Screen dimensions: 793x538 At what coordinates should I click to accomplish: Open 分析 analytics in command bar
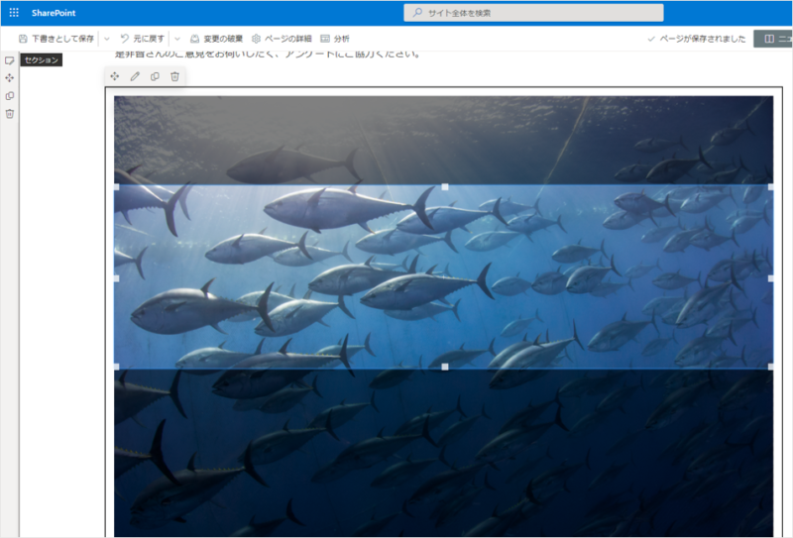tap(335, 39)
